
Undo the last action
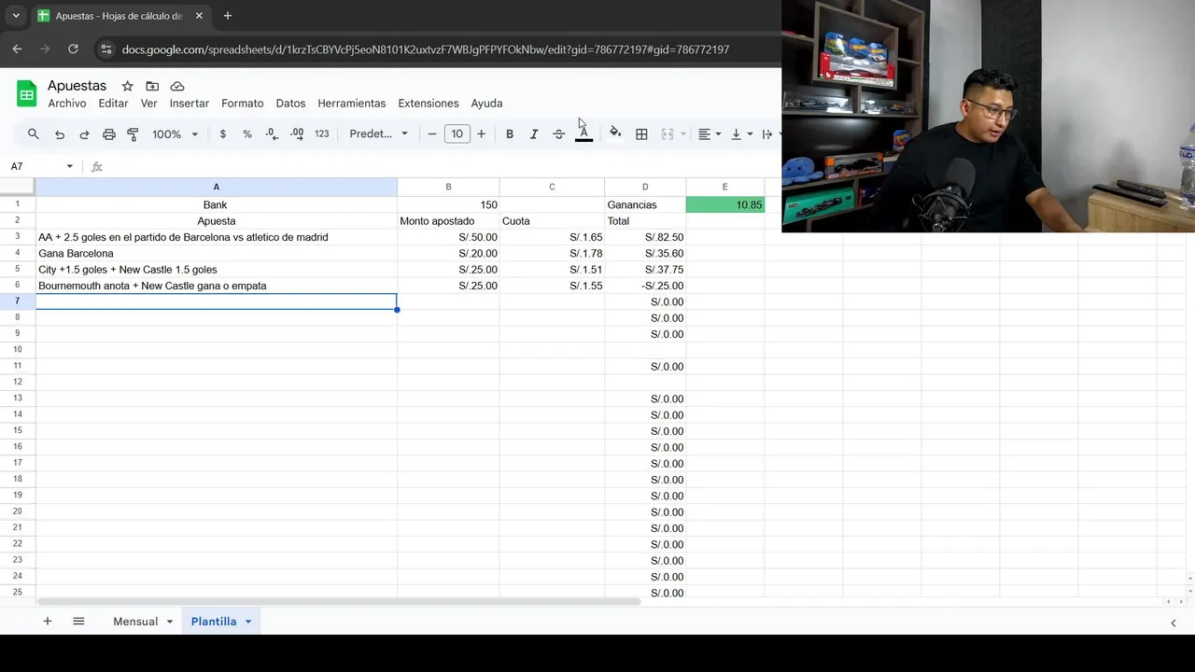coord(60,134)
